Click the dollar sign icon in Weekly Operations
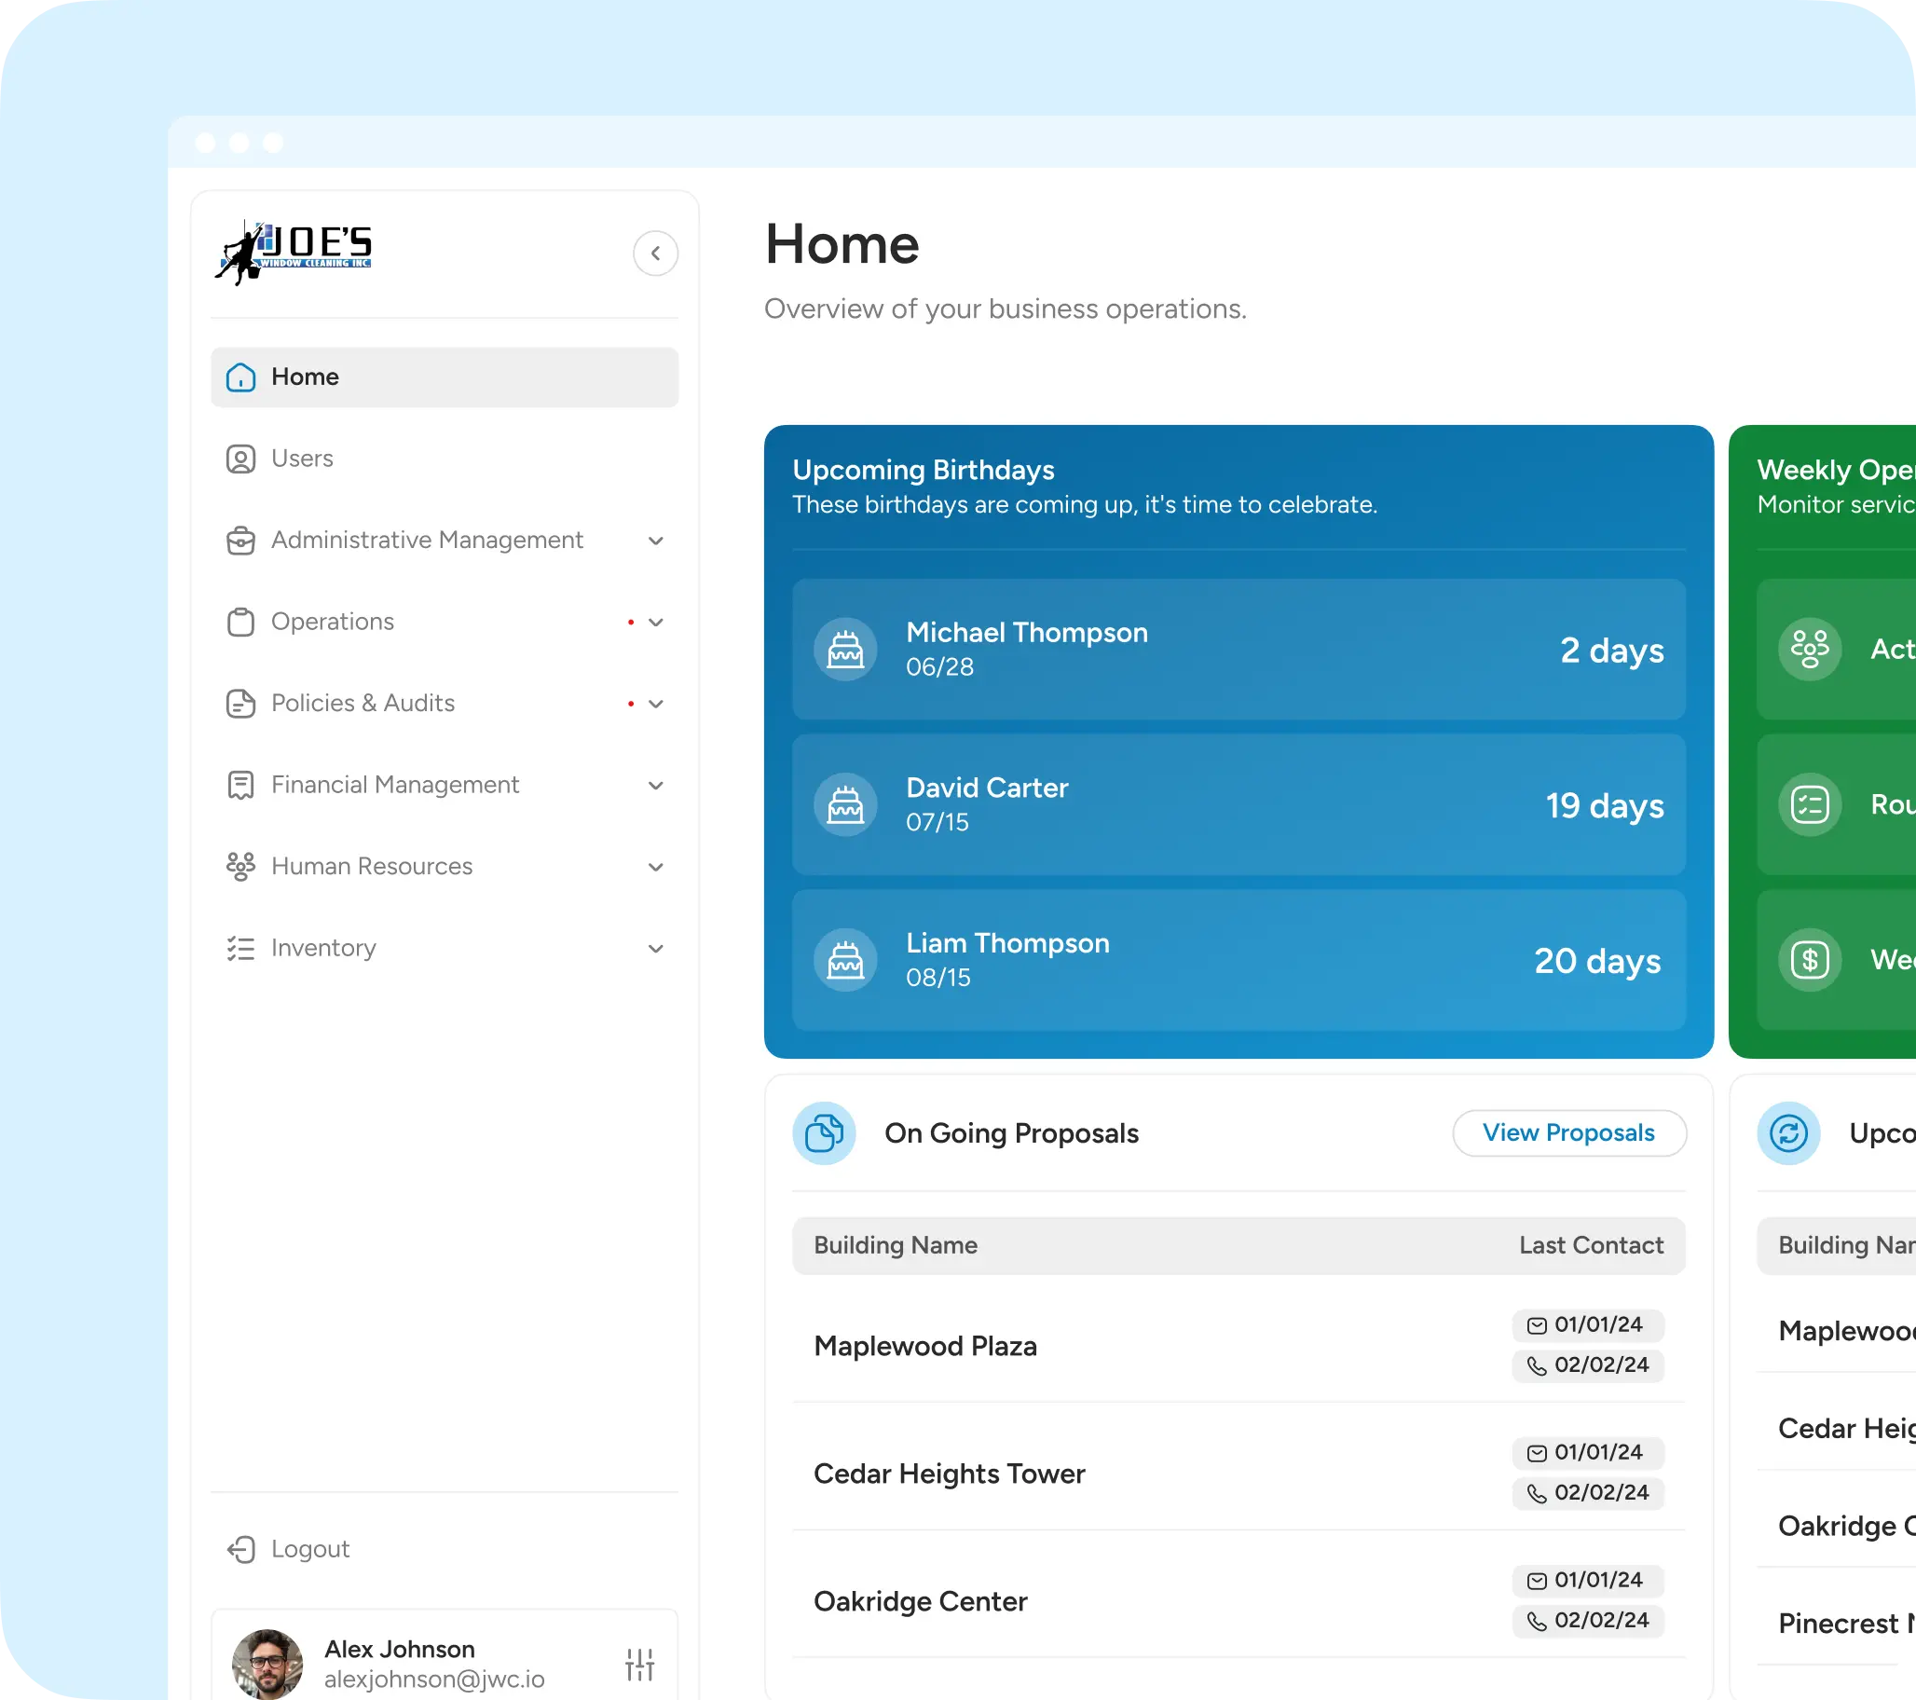Screen dimensions: 1916x1700 [1809, 959]
